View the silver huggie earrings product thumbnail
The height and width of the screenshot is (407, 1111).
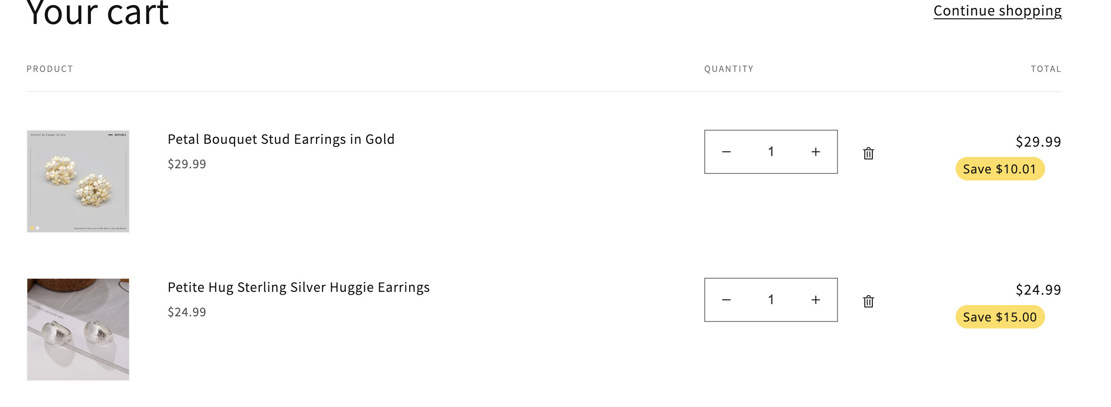[78, 329]
